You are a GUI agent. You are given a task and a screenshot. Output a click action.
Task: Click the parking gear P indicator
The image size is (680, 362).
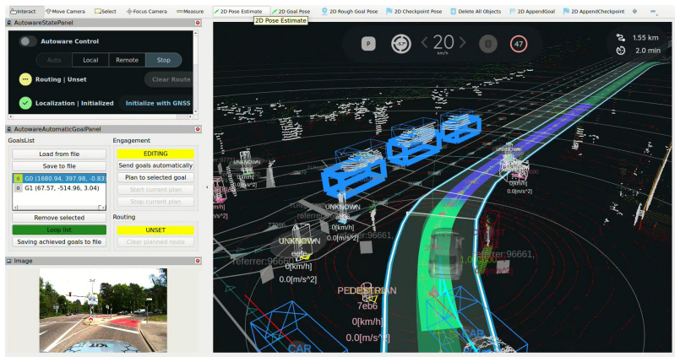(x=368, y=44)
